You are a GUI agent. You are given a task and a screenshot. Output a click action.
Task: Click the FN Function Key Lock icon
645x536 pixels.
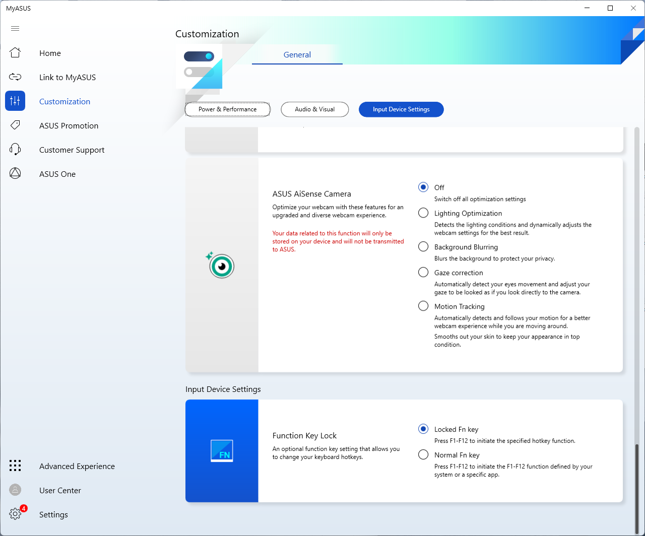222,450
